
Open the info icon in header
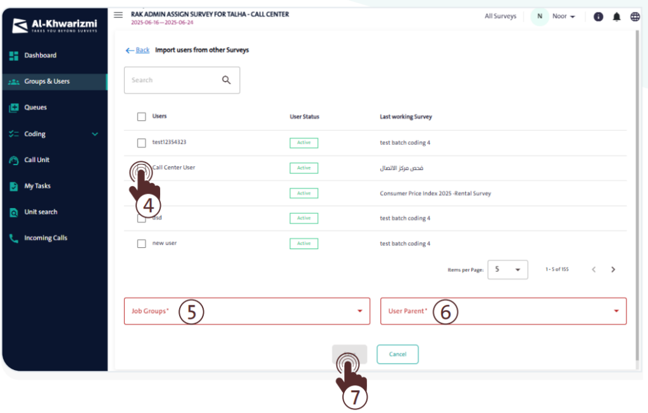tap(598, 17)
